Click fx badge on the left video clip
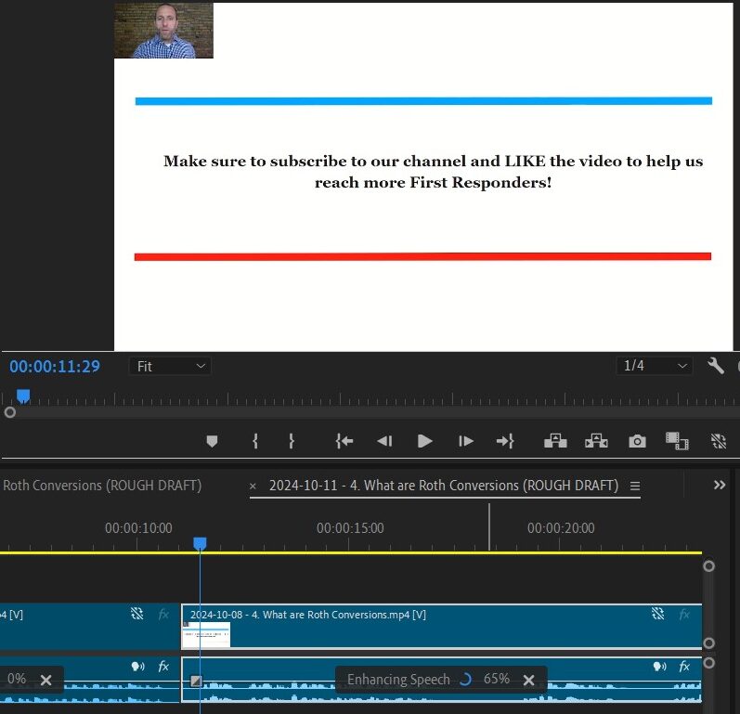The width and height of the screenshot is (740, 714). (163, 614)
